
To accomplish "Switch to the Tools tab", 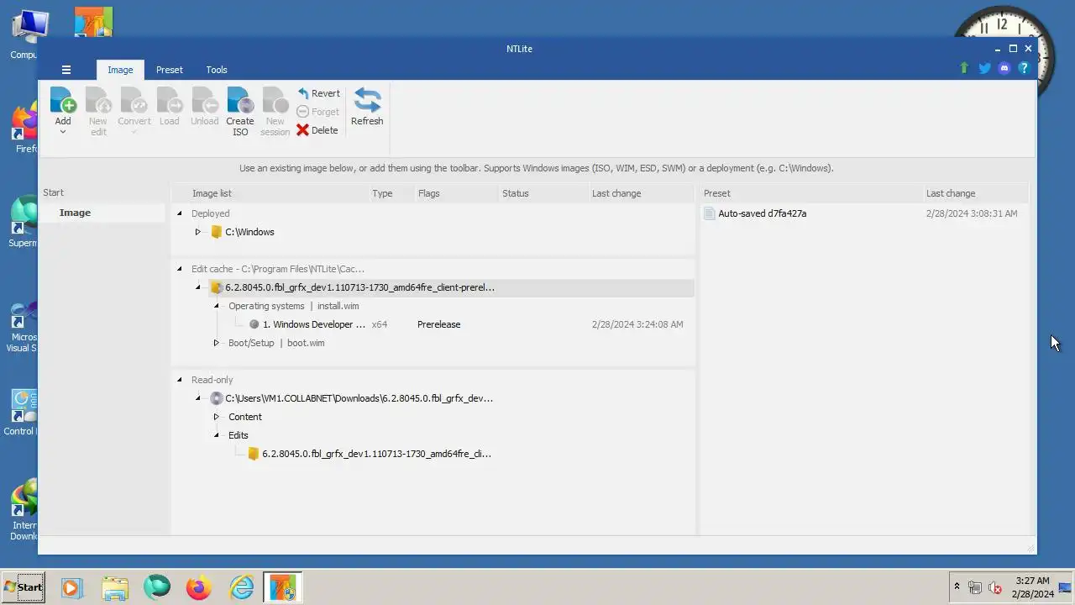I will pyautogui.click(x=217, y=70).
